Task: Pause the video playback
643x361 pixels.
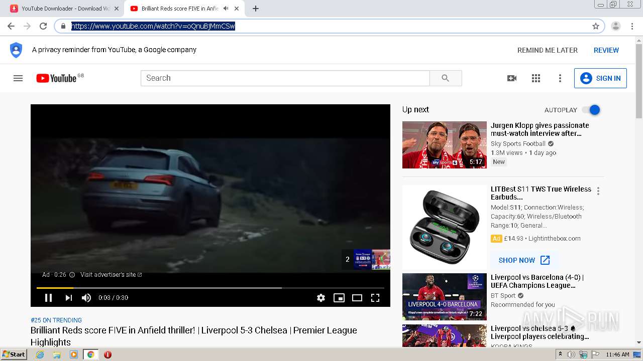Action: pos(48,298)
